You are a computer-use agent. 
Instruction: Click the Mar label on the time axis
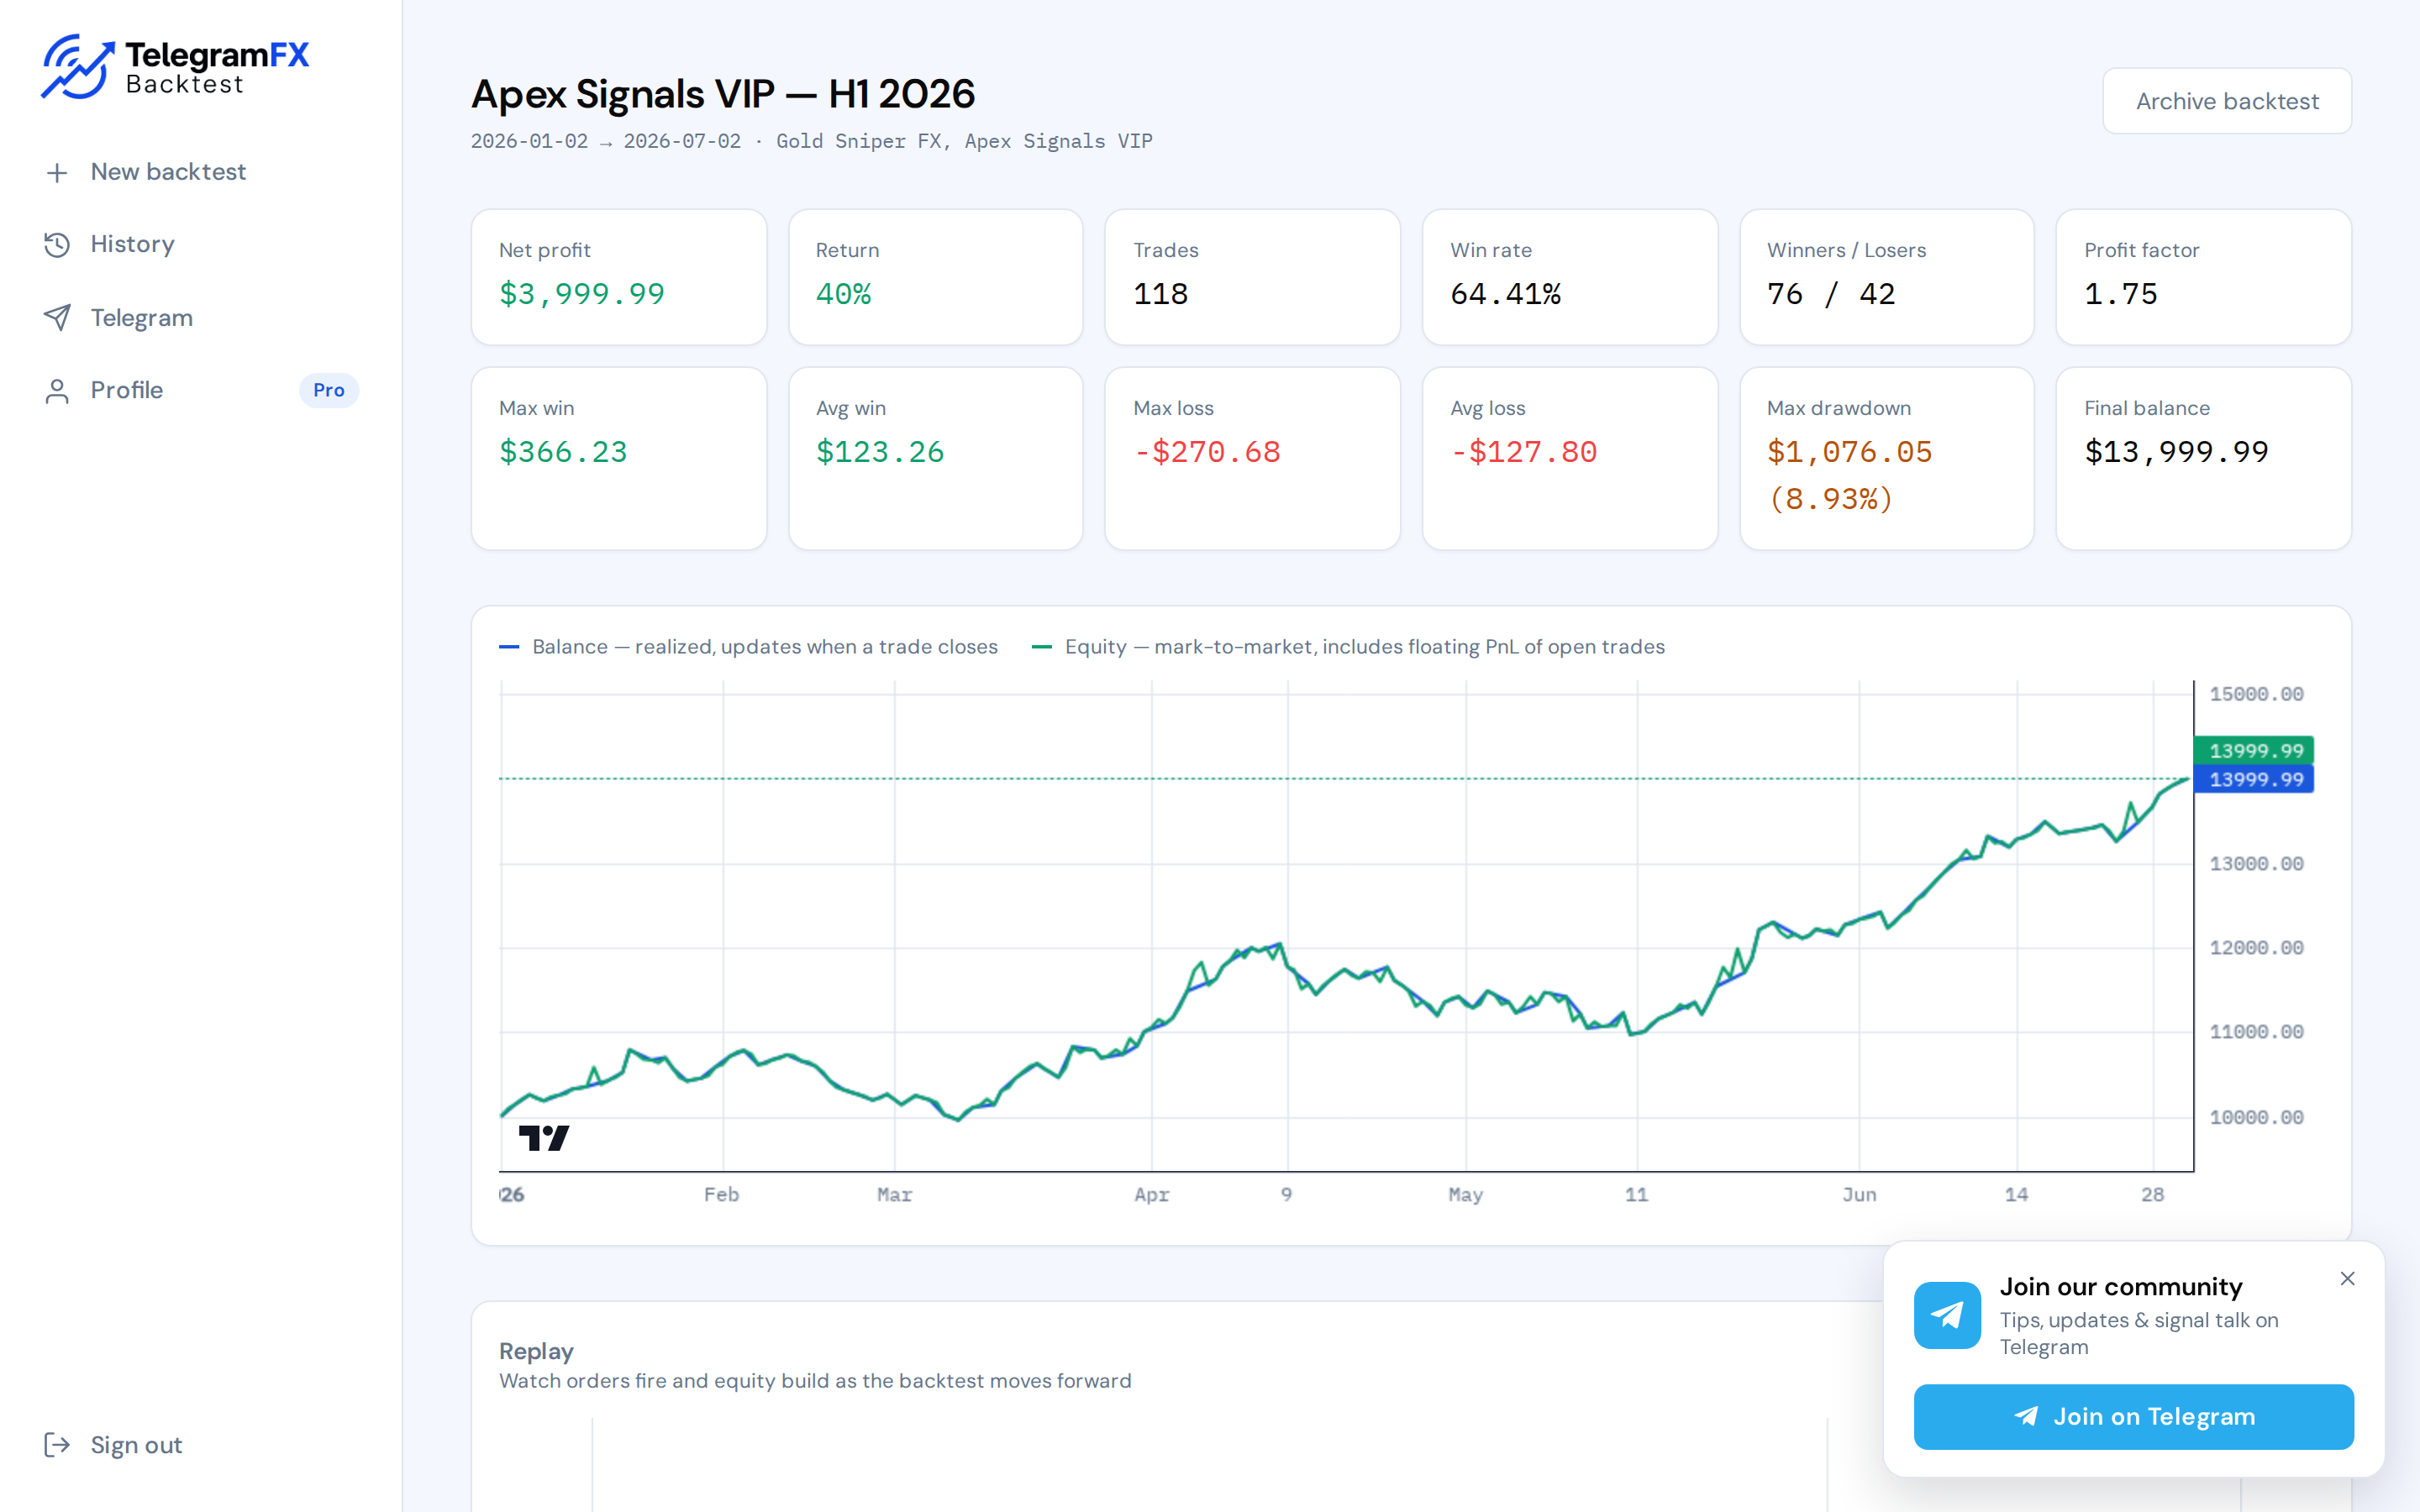(894, 1194)
